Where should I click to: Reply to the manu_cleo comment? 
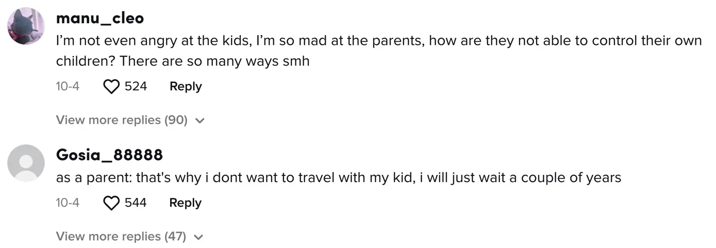coord(186,86)
